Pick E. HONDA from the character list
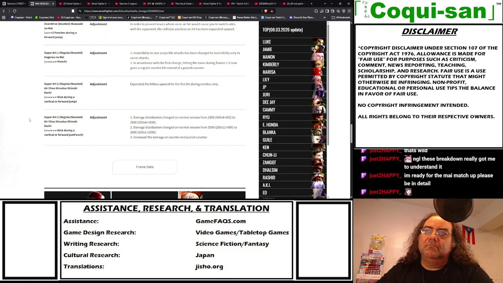Image resolution: width=503 pixels, height=283 pixels. click(x=292, y=125)
